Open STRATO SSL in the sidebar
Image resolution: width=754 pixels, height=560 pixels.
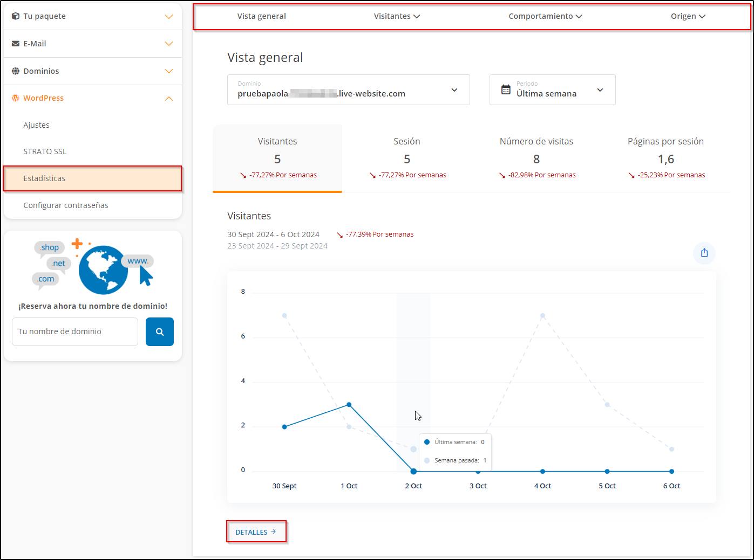(x=45, y=151)
